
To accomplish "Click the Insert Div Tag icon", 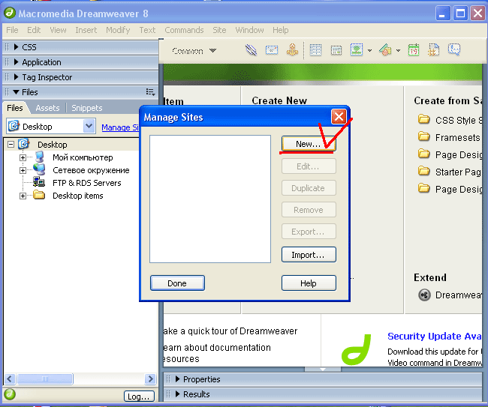I will 336,50.
